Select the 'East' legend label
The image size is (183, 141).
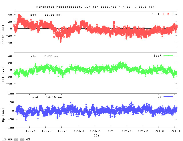[x=158, y=56]
